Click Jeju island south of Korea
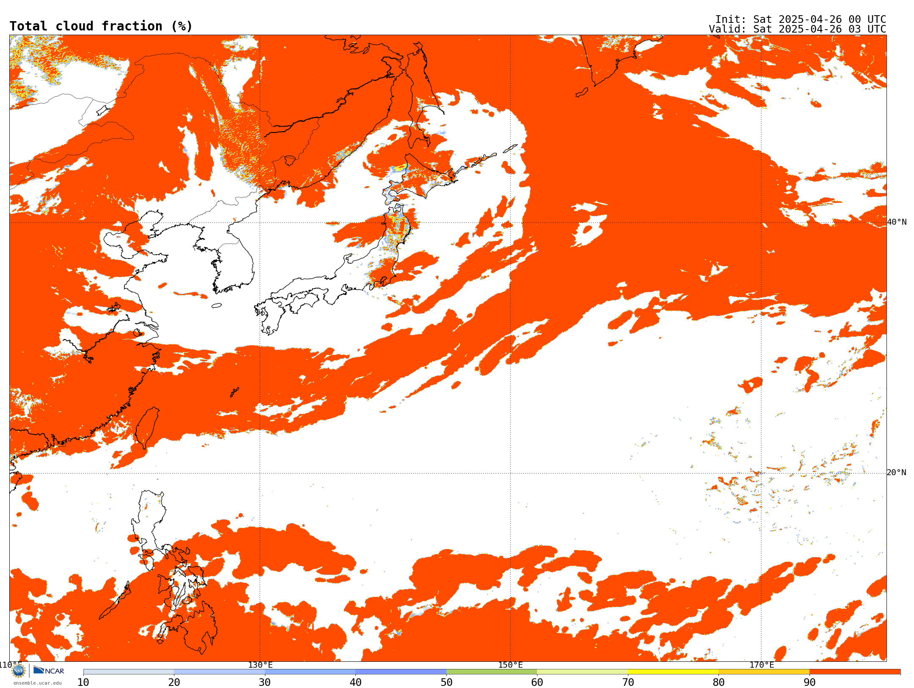This screenshot has height=688, width=914. 217,305
